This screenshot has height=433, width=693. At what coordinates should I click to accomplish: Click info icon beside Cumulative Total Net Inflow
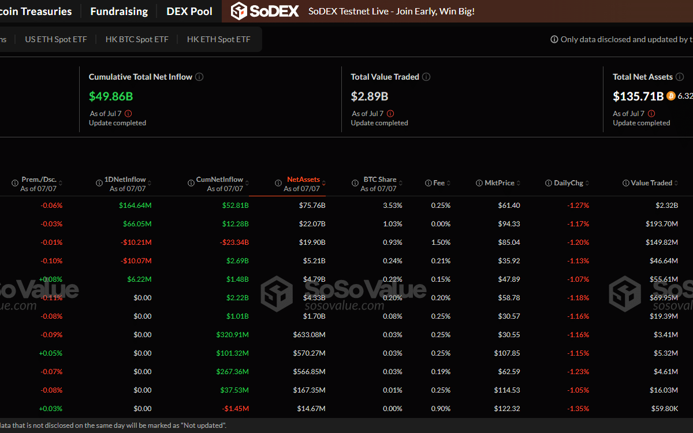(199, 77)
